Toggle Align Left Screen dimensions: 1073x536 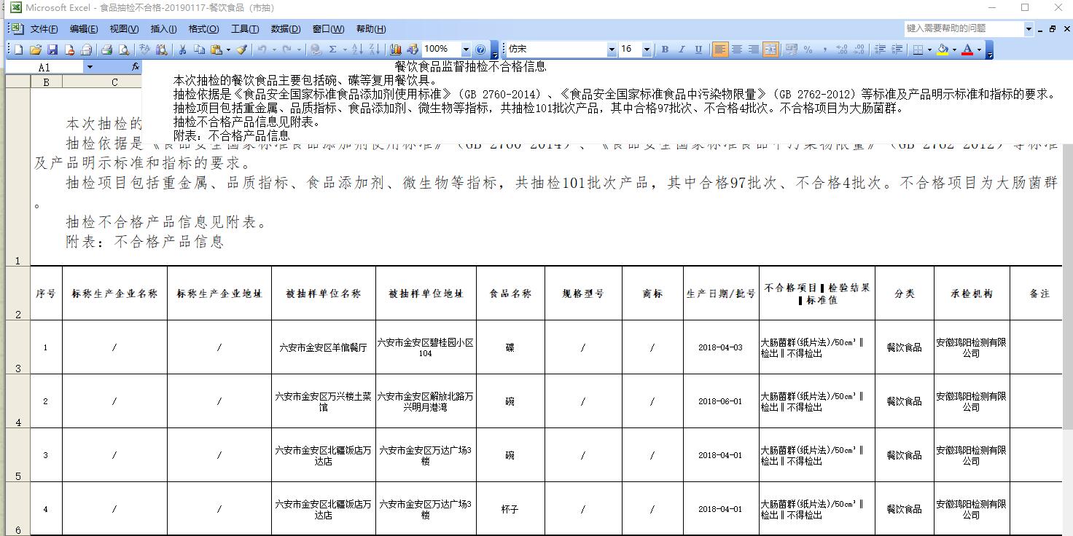click(720, 50)
